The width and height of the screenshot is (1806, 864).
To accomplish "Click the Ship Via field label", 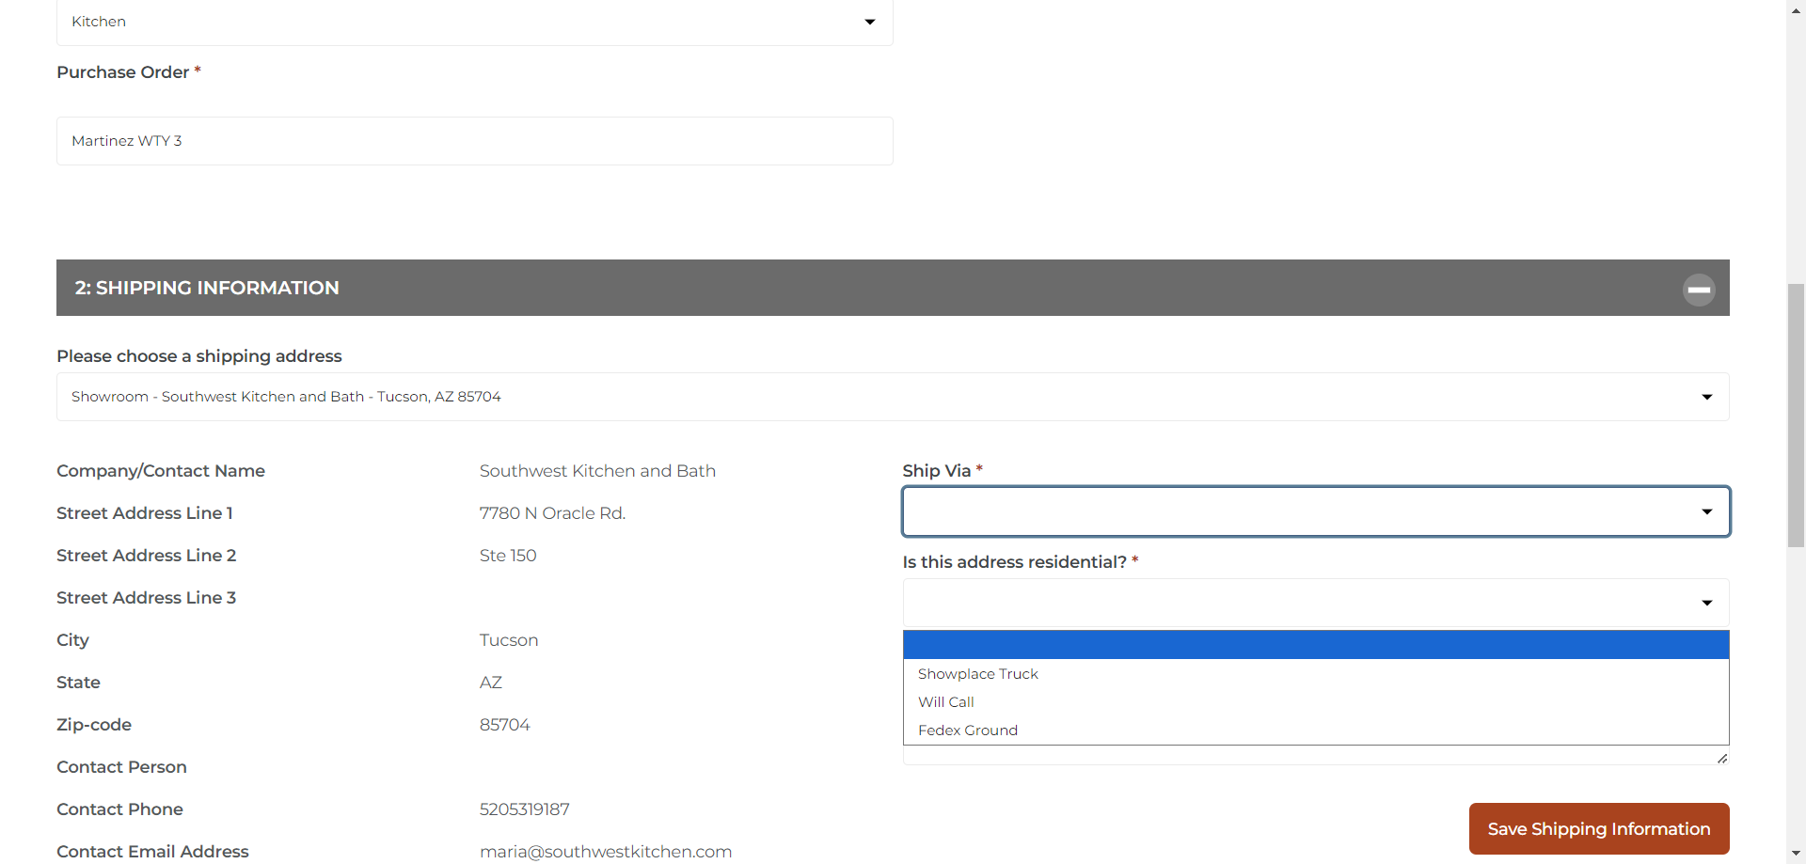I will pyautogui.click(x=936, y=471).
